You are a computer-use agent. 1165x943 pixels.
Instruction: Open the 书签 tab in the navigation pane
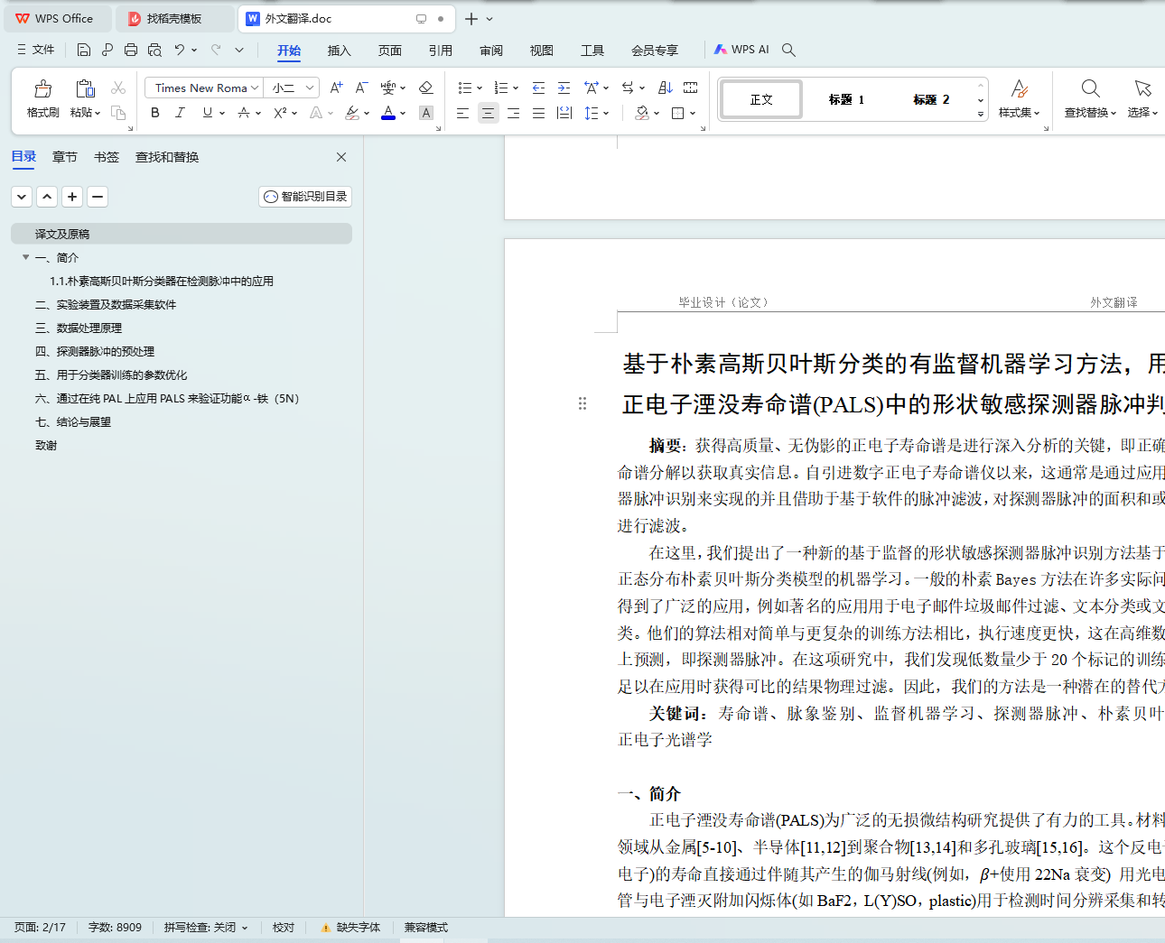click(107, 157)
